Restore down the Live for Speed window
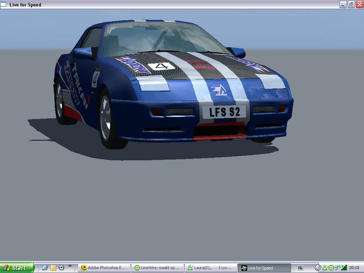Screen dimensions: 364x273 click(x=351, y=4)
